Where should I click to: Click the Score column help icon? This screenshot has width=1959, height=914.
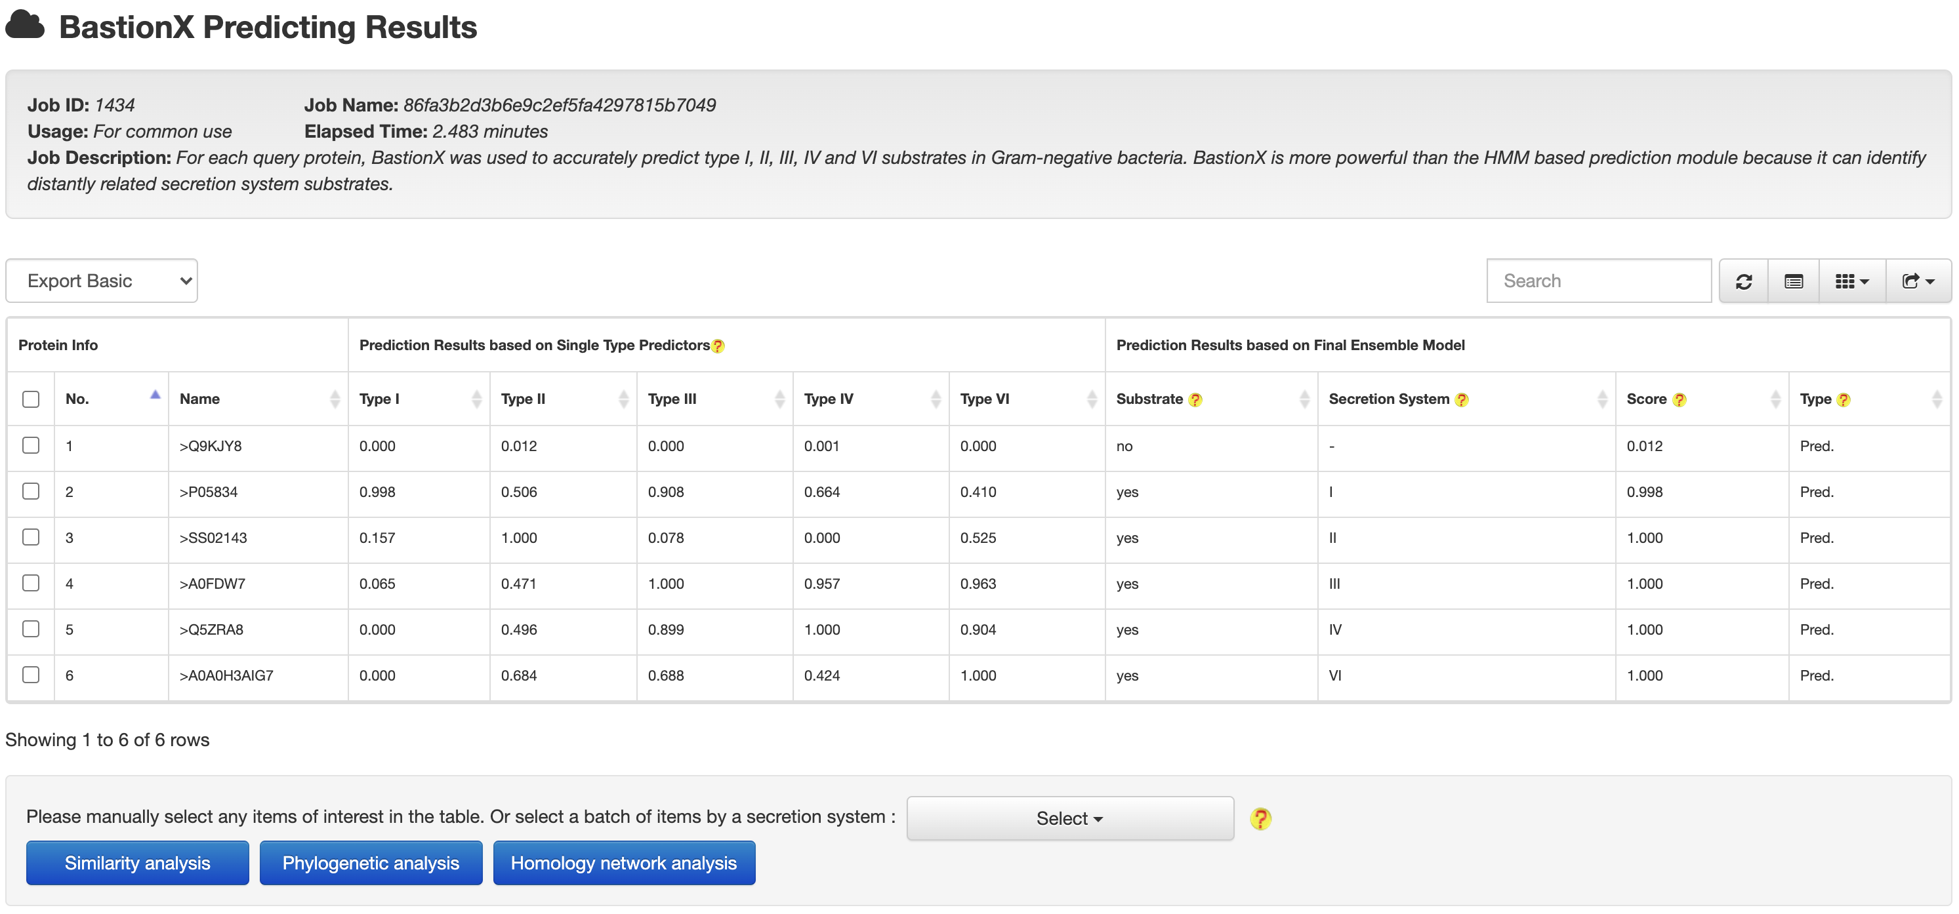1680,400
